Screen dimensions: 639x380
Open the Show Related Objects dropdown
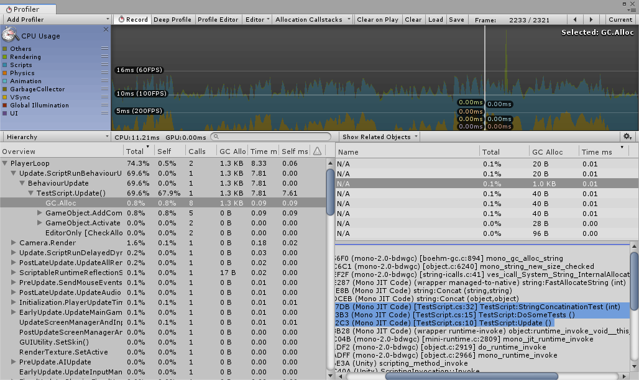click(380, 137)
